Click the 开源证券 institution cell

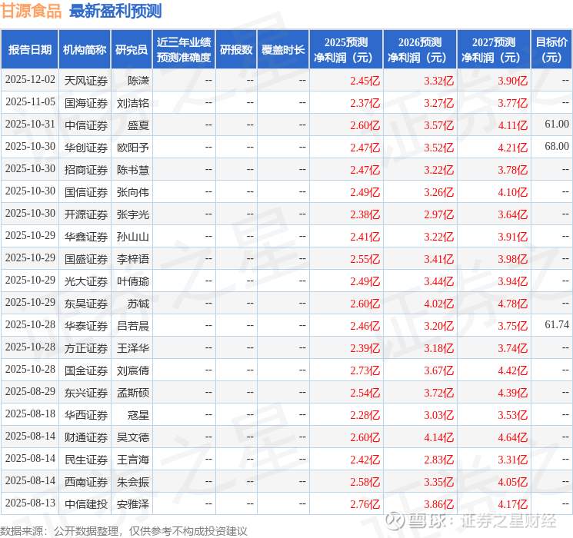pos(86,214)
